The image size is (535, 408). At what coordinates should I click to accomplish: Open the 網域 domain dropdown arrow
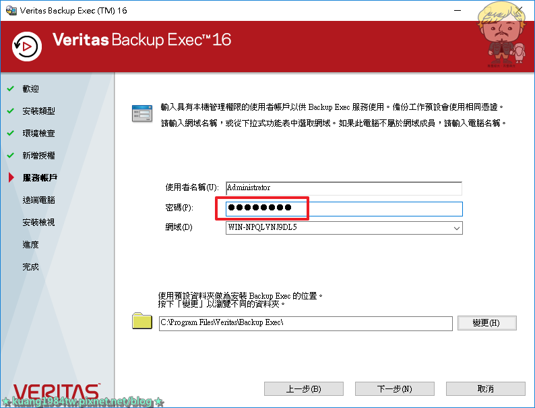457,228
